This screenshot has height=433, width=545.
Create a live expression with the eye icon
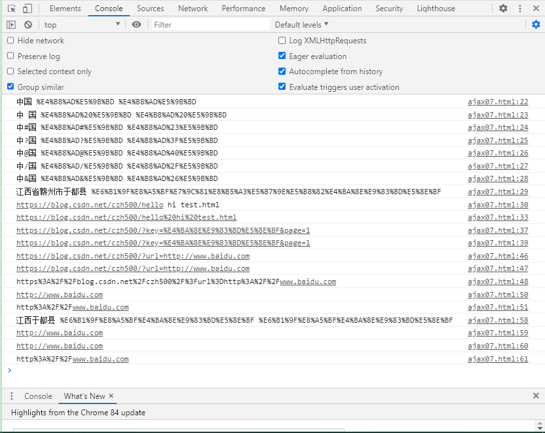(x=136, y=24)
